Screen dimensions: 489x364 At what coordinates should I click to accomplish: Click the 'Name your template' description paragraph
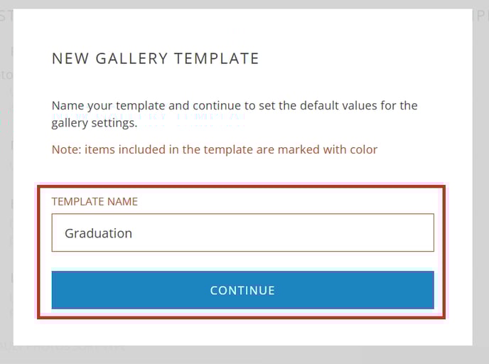235,114
